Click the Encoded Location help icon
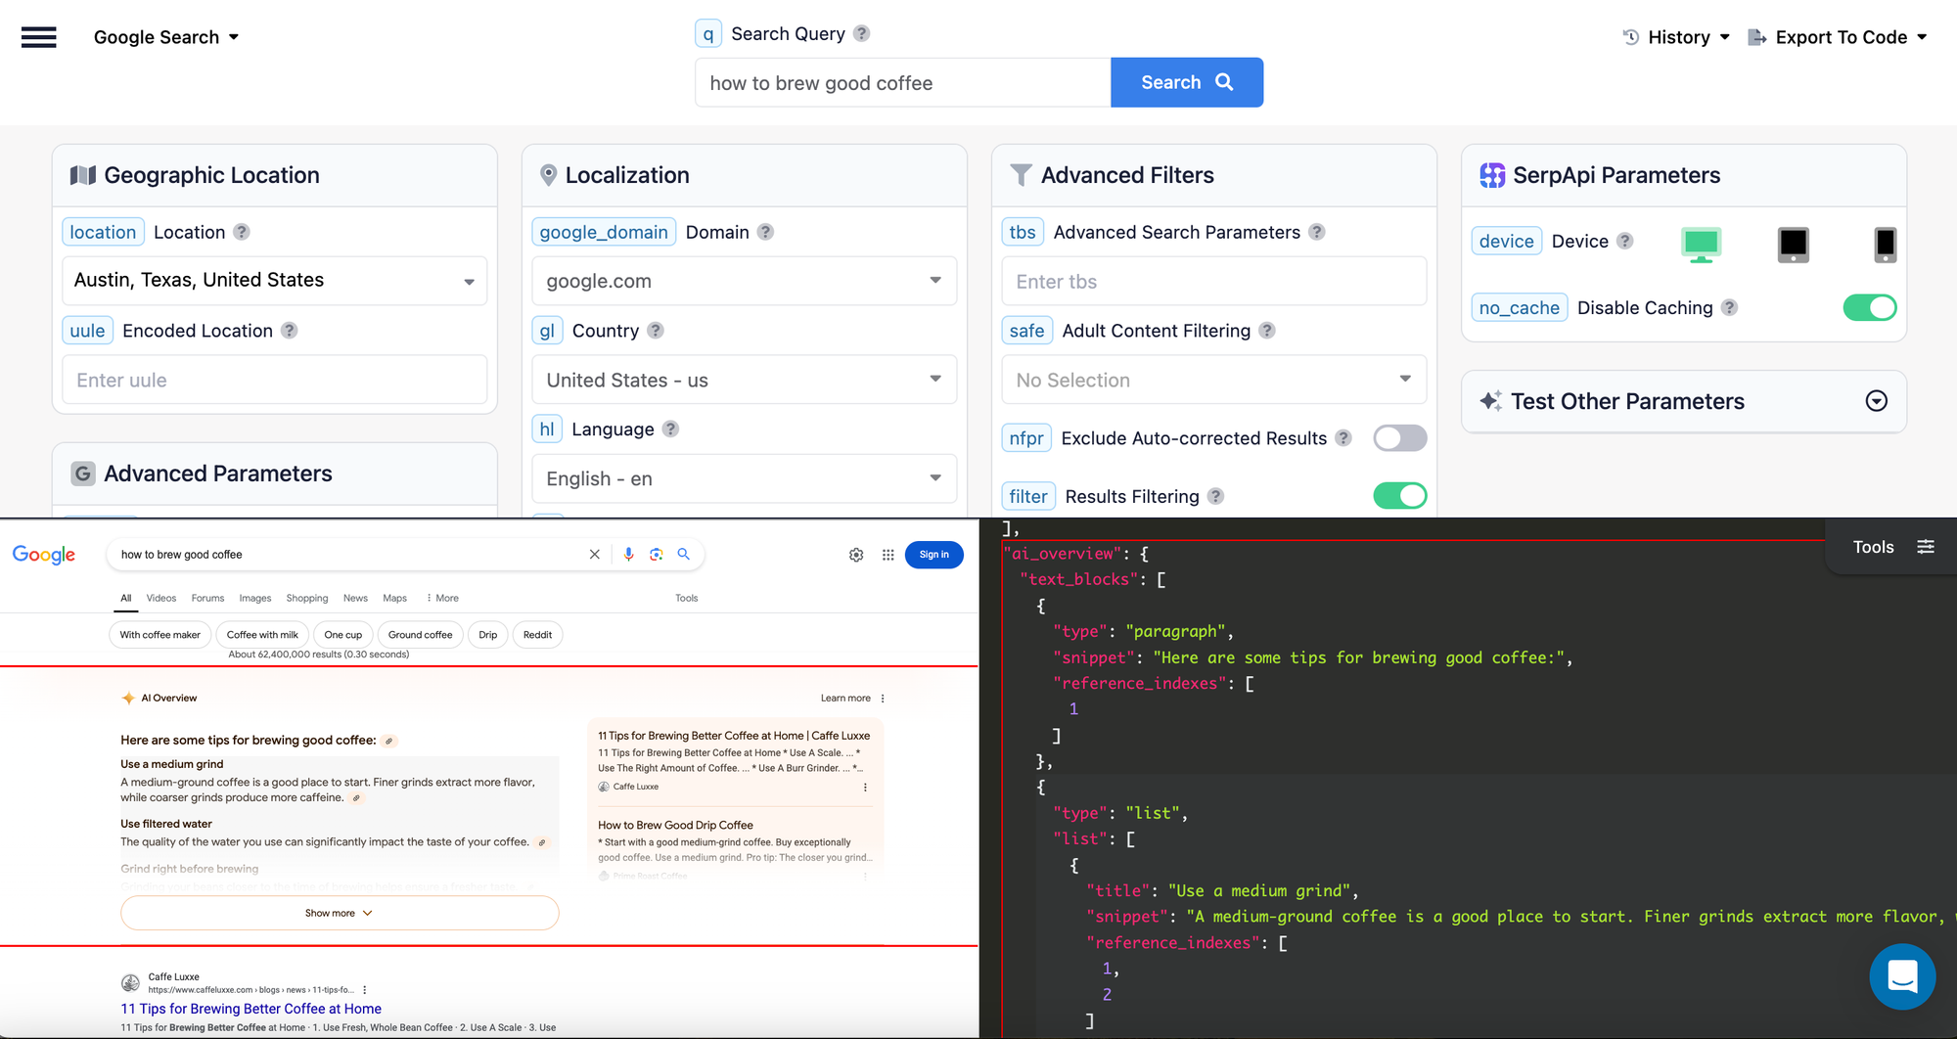 (290, 331)
